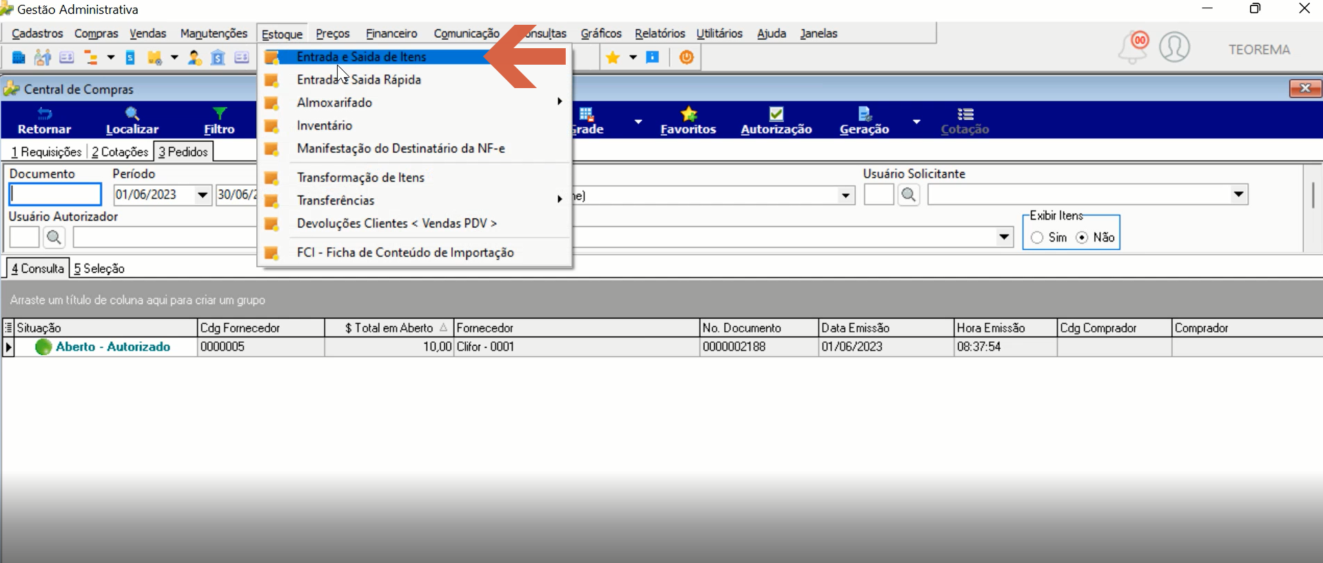Open the notification bell with 00 badge
This screenshot has height=563, width=1323.
point(1133,47)
